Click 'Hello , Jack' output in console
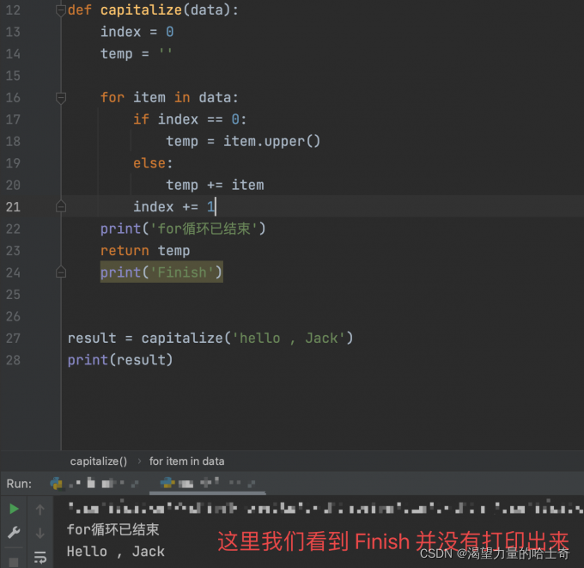 116,552
